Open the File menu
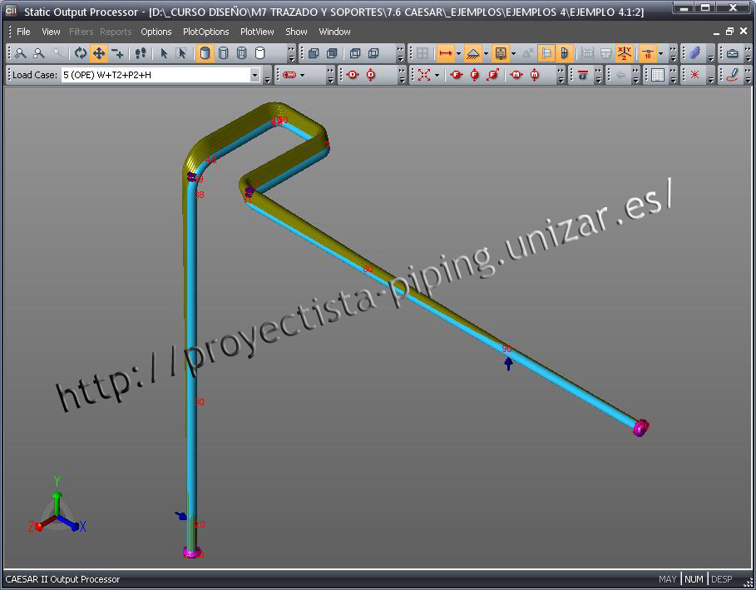The image size is (756, 590). 23,32
